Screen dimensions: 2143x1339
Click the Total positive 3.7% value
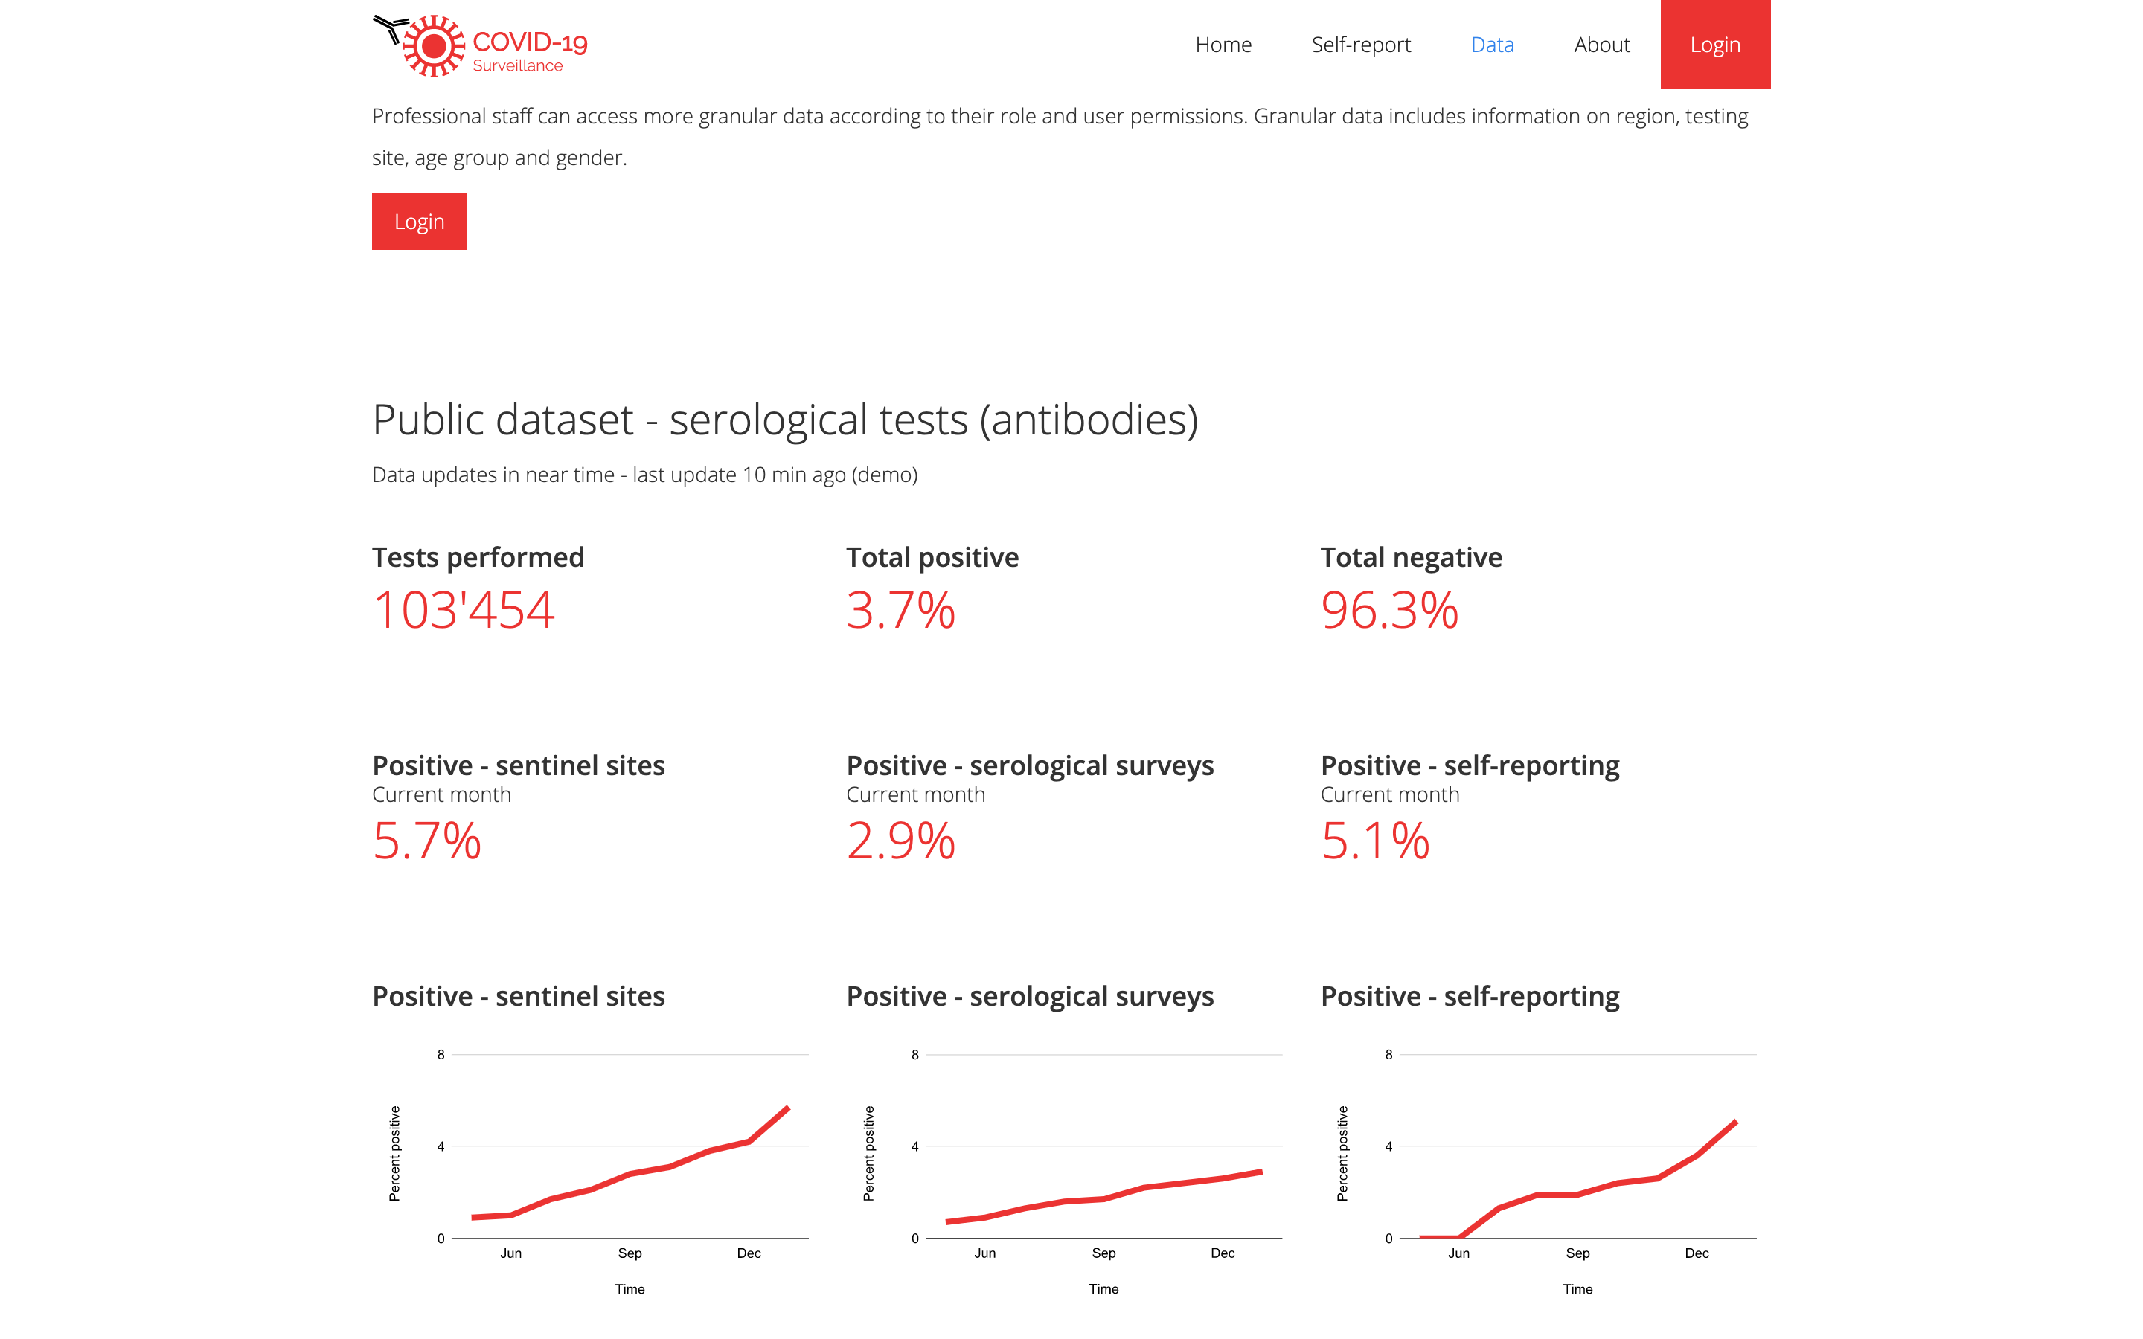[900, 610]
